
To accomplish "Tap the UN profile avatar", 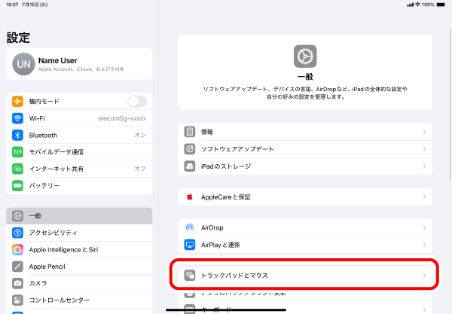I will [x=23, y=65].
